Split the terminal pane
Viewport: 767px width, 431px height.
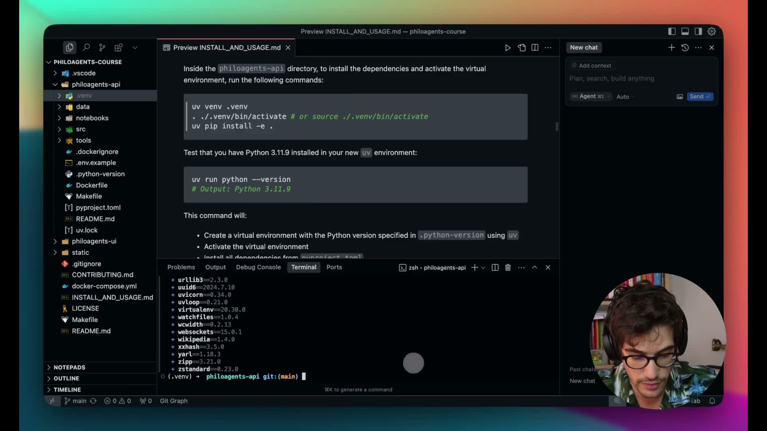(495, 267)
